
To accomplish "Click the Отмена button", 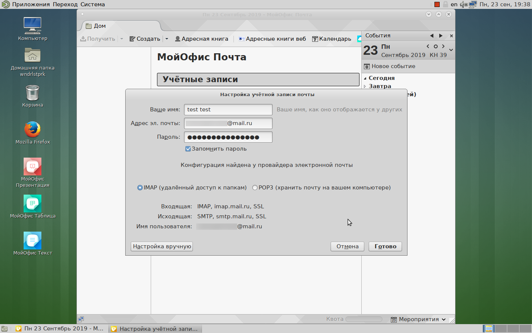I will click(x=347, y=246).
